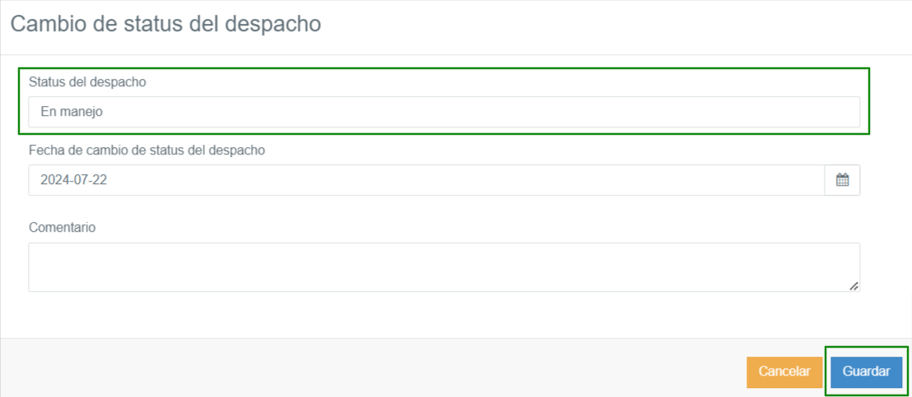Click the blue Guardar button
The width and height of the screenshot is (912, 397).
click(x=866, y=372)
